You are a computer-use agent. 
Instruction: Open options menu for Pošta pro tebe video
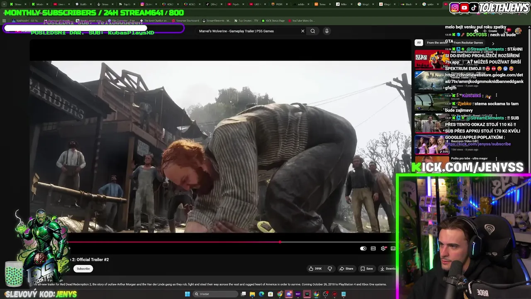click(x=497, y=158)
